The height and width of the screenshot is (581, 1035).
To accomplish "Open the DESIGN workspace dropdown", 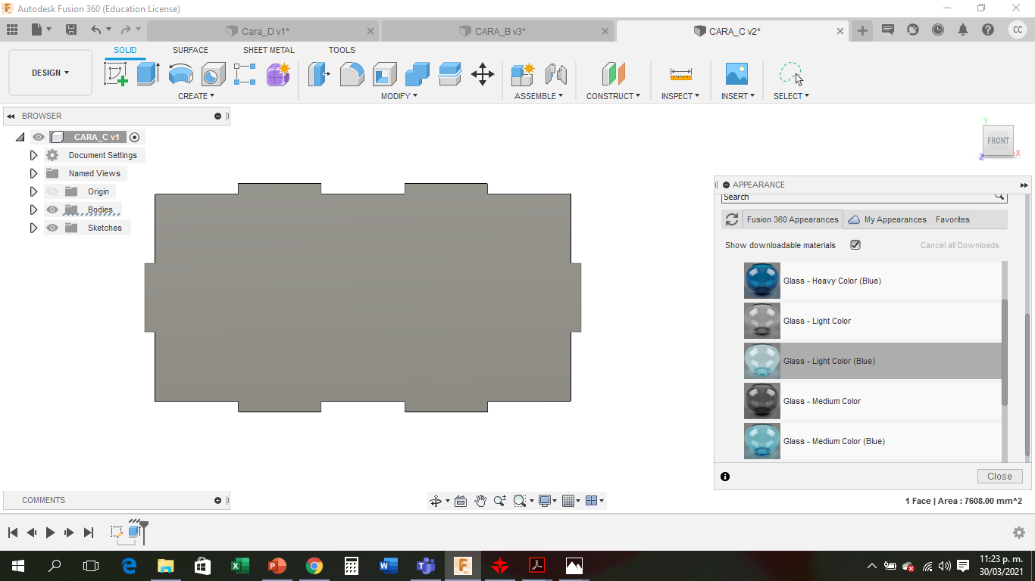I will click(x=50, y=73).
